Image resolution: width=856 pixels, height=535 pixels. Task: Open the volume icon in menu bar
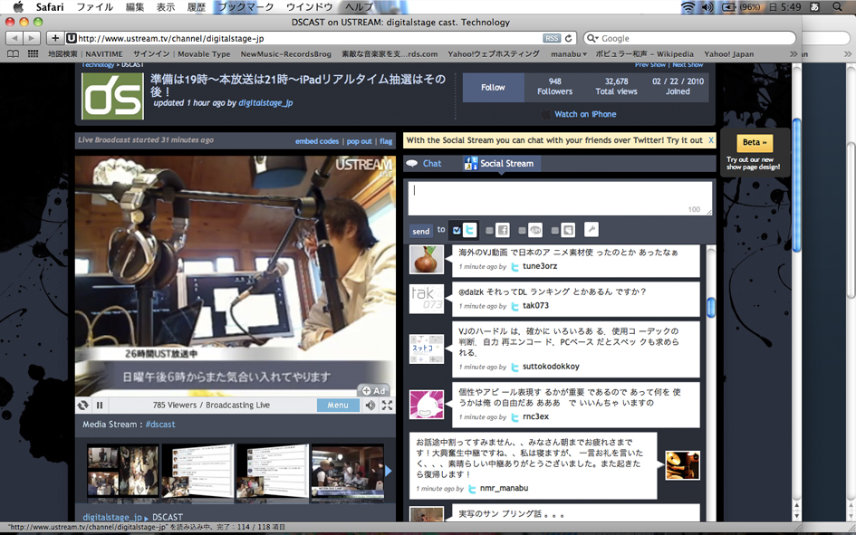click(x=707, y=7)
